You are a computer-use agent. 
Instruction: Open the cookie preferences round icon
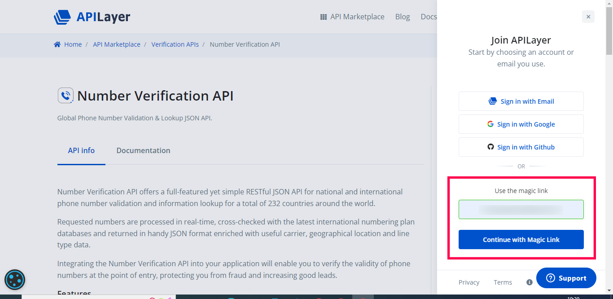point(15,280)
